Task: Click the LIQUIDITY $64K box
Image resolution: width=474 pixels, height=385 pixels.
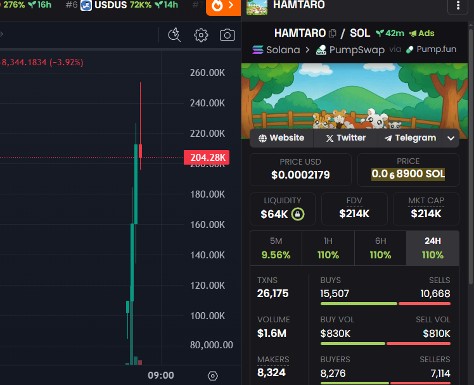Action: tap(283, 209)
